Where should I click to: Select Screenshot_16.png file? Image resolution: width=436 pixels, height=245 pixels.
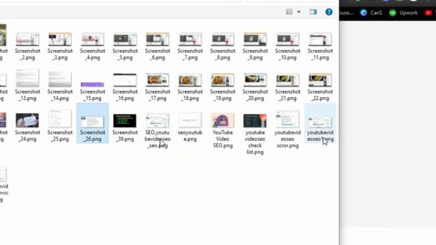pyautogui.click(x=125, y=86)
